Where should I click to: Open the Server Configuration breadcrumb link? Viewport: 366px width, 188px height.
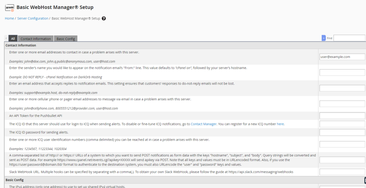pyautogui.click(x=33, y=19)
